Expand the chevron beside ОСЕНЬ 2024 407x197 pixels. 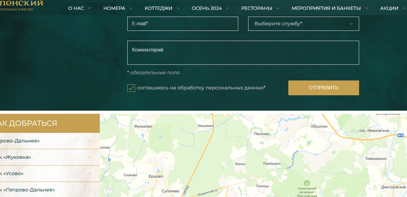(x=227, y=8)
